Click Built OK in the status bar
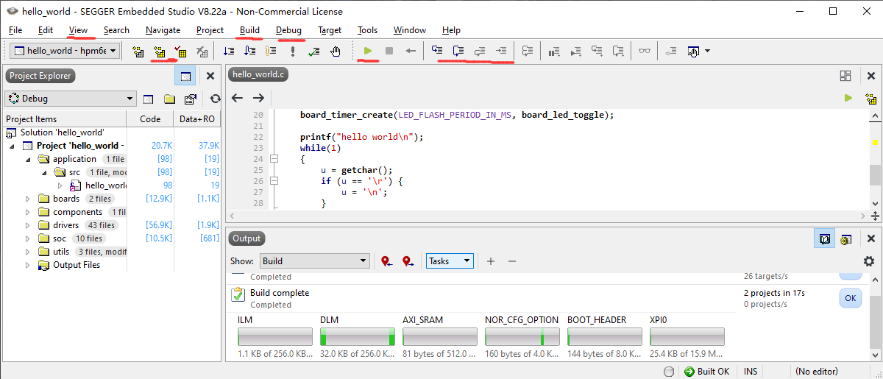This screenshot has width=883, height=379. click(707, 372)
